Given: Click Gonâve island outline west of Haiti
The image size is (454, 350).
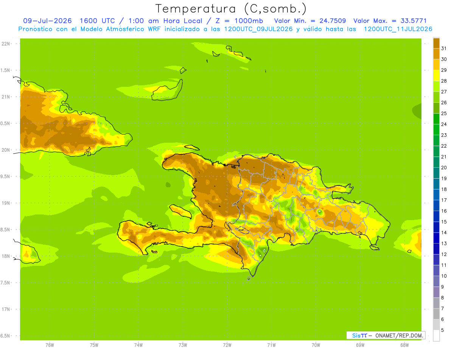Looking at the screenshot, I should click(x=180, y=211).
